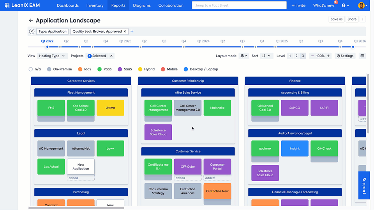374x210 pixels.
Task: Open the Ultimo application tile
Action: pos(110,108)
